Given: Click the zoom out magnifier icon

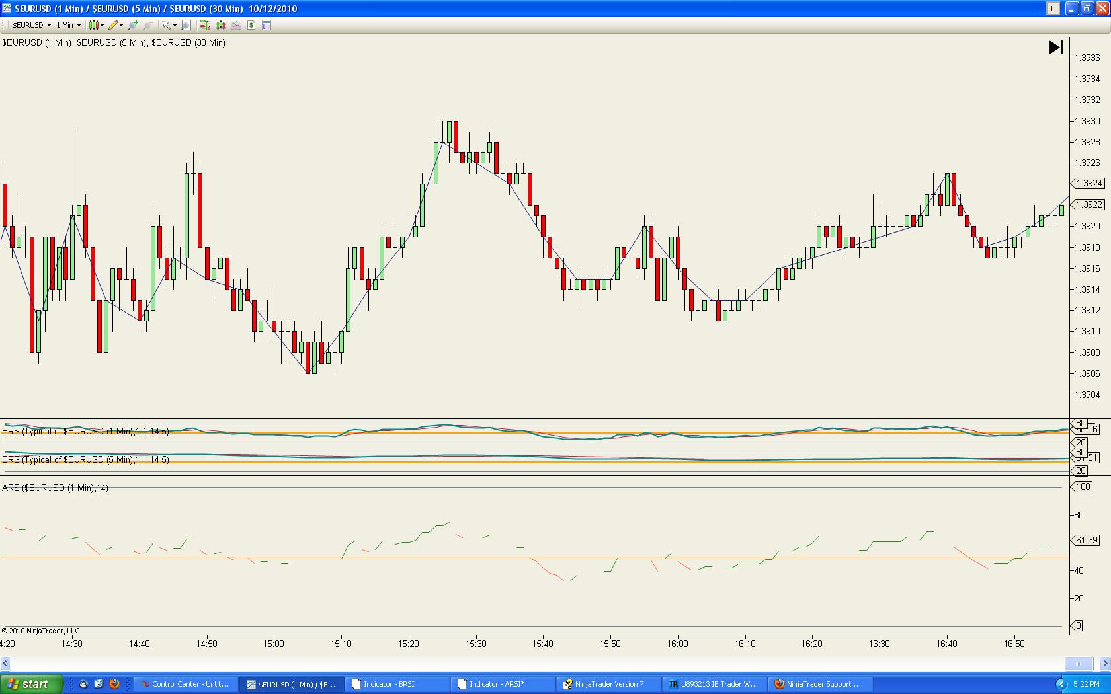Looking at the screenshot, I should [148, 25].
